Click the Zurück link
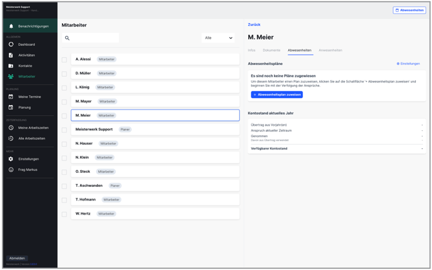The width and height of the screenshot is (432, 270). coord(254,24)
